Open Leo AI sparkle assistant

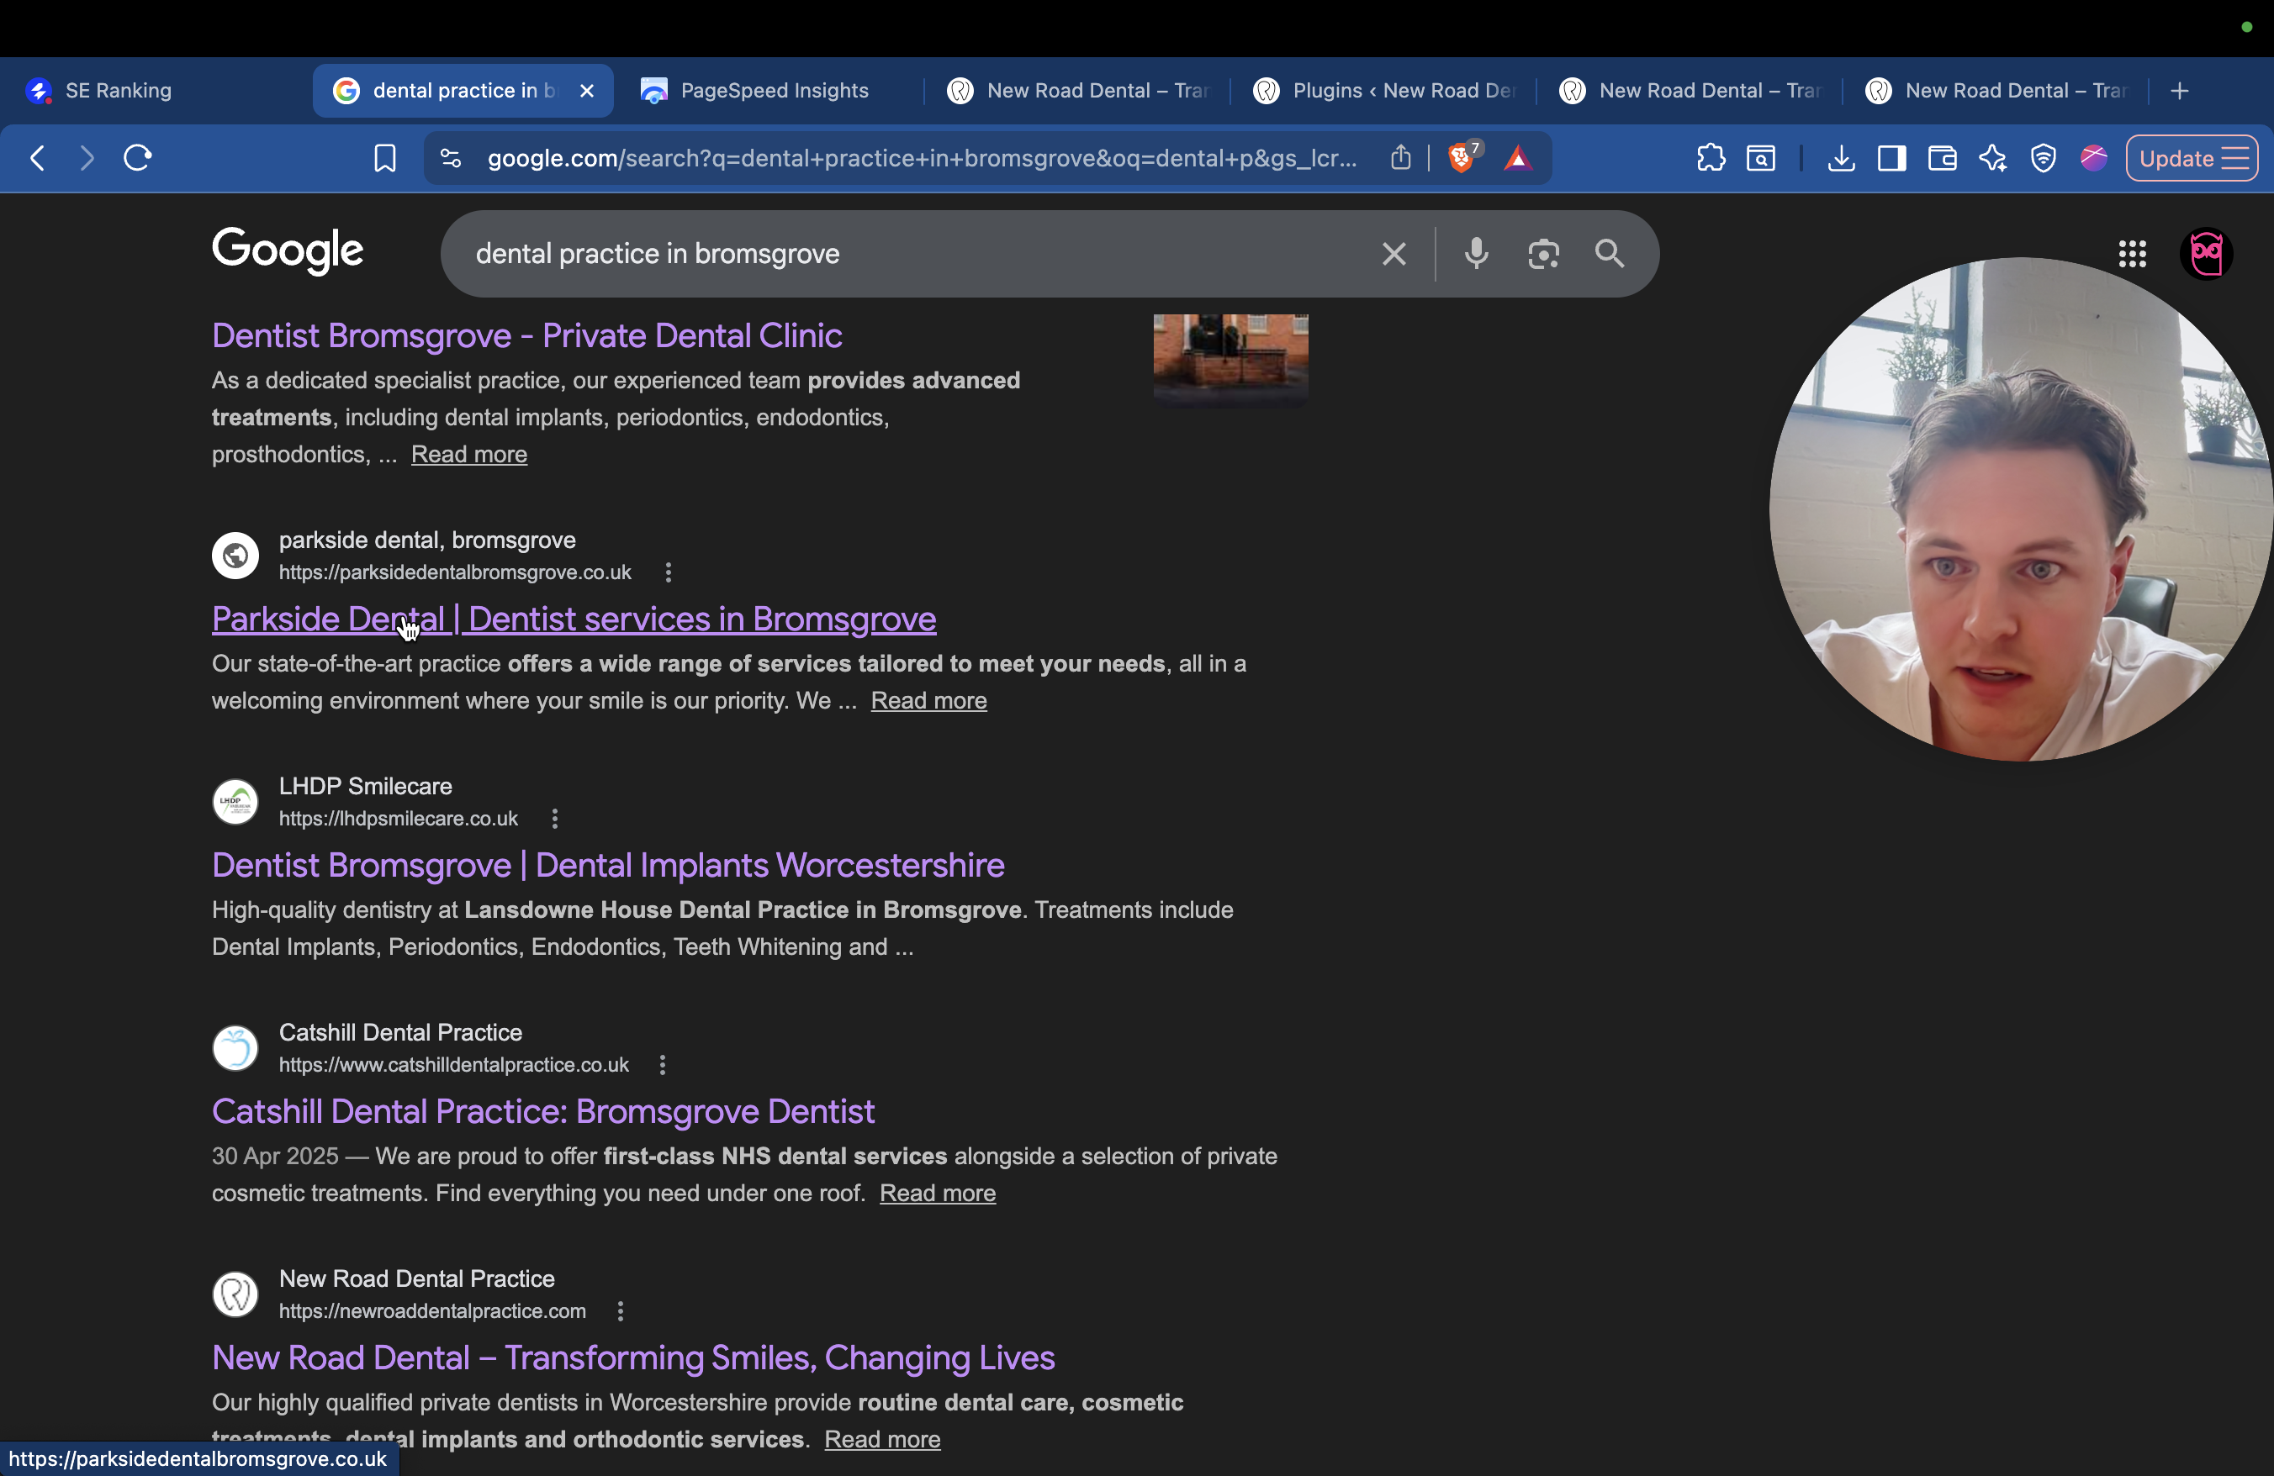tap(1992, 159)
